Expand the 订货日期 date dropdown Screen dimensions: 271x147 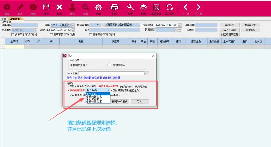(x=73, y=30)
